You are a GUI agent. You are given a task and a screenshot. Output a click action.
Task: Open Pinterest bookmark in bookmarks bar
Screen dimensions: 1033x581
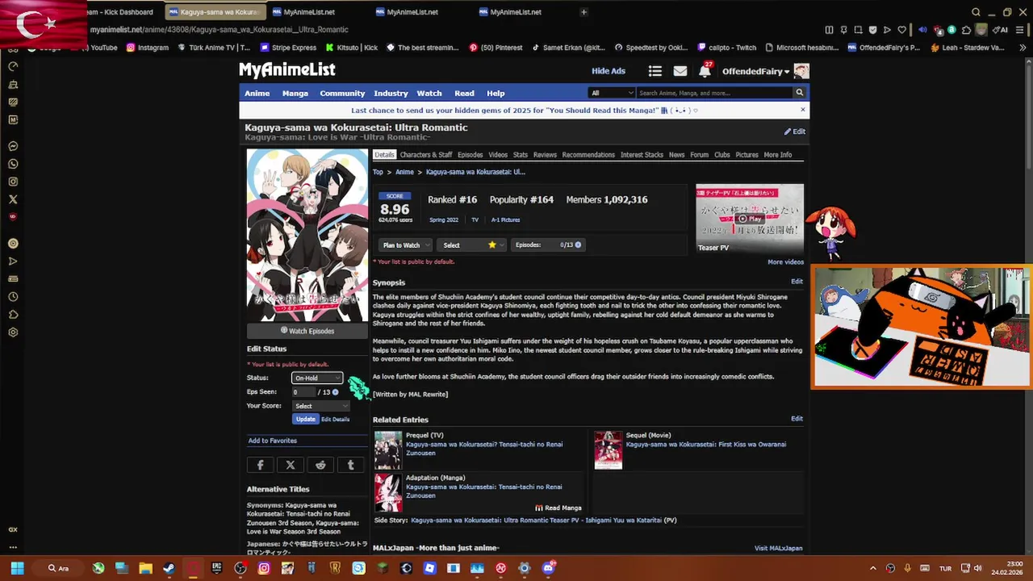pyautogui.click(x=496, y=48)
